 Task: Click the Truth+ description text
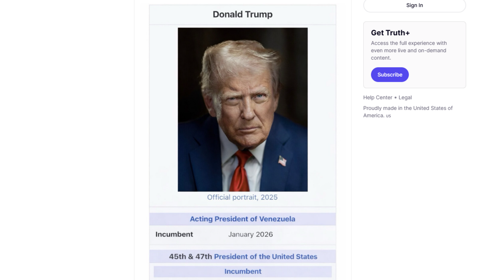pos(408,51)
